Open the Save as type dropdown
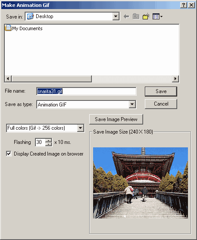The width and height of the screenshot is (197, 240). click(132, 104)
